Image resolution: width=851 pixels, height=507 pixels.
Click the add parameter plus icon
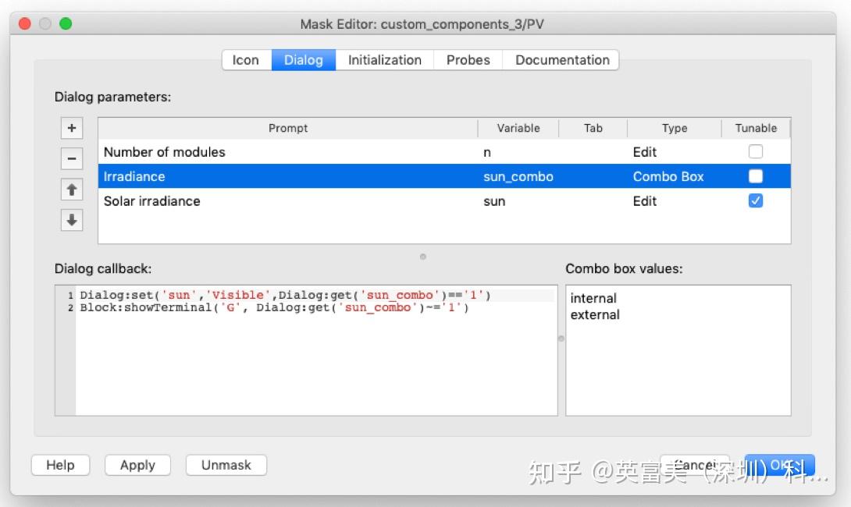pyautogui.click(x=71, y=128)
